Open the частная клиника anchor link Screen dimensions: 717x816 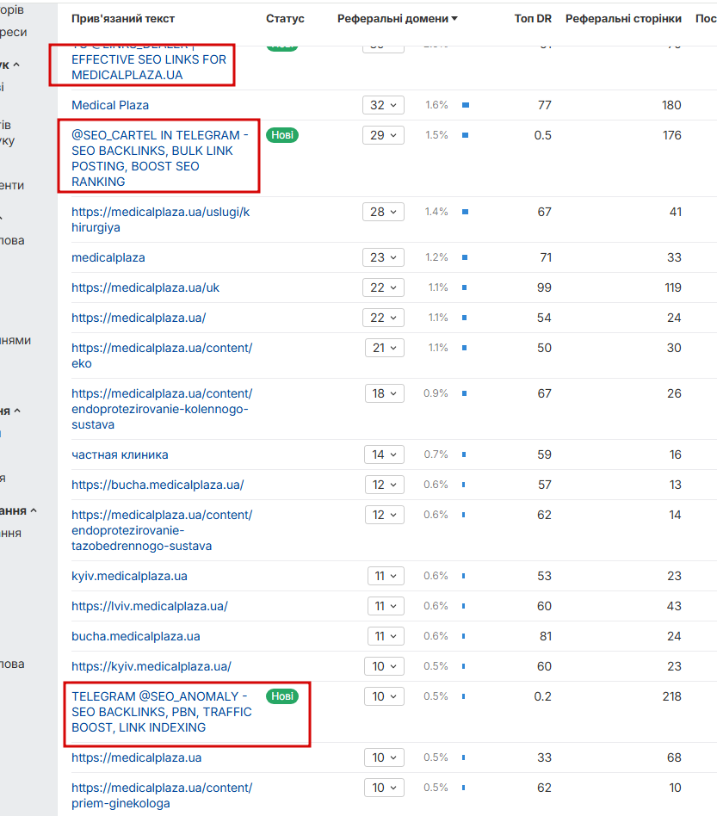pyautogui.click(x=121, y=454)
